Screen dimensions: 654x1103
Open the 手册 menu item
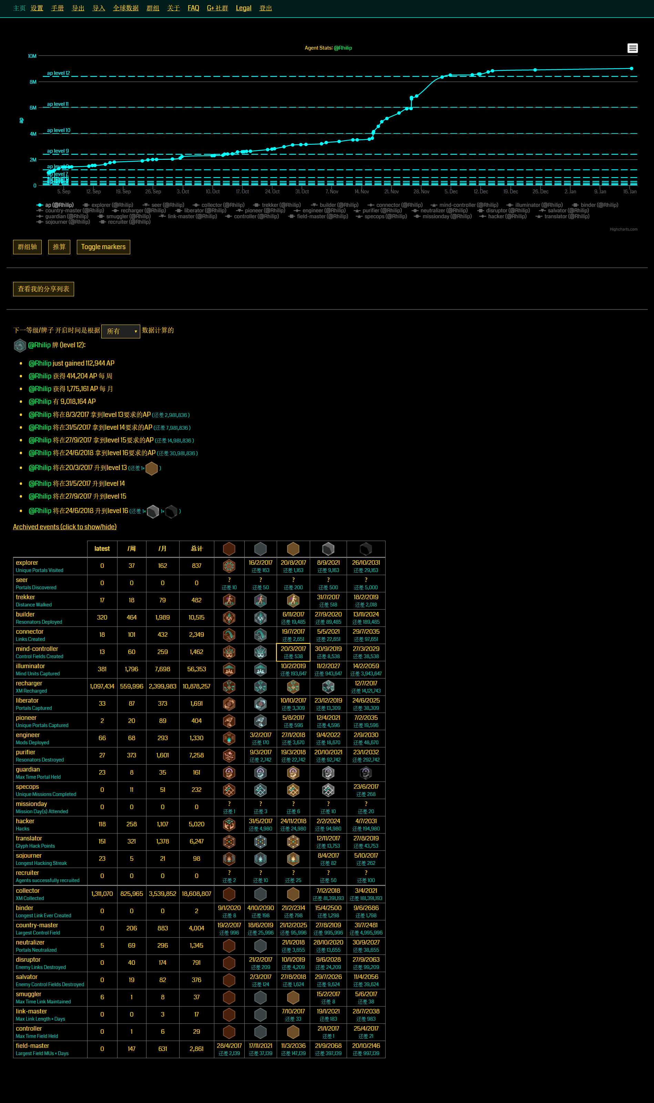(x=57, y=8)
